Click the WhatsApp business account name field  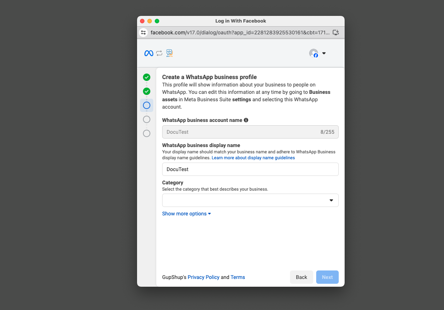click(x=250, y=132)
